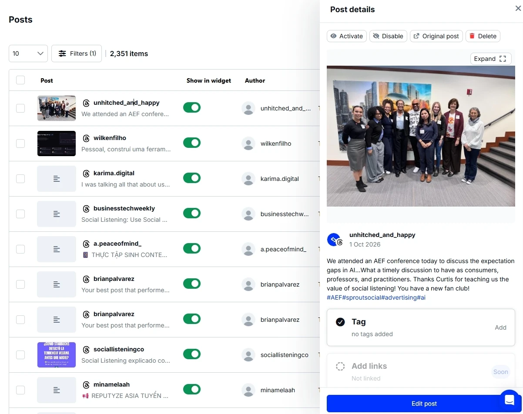Click the checkmark icon in the Tag card
This screenshot has height=414, width=523.
(340, 322)
